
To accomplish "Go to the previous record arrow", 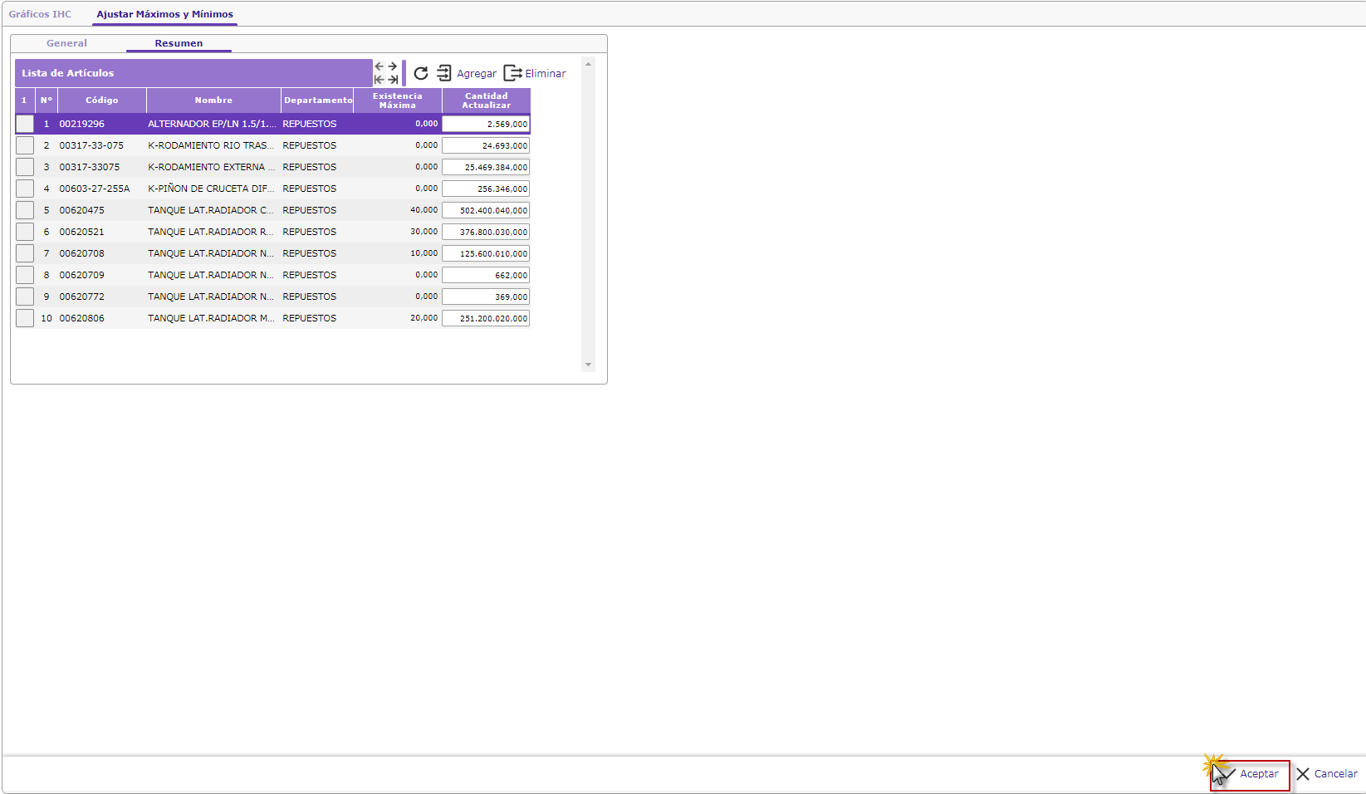I will [379, 66].
